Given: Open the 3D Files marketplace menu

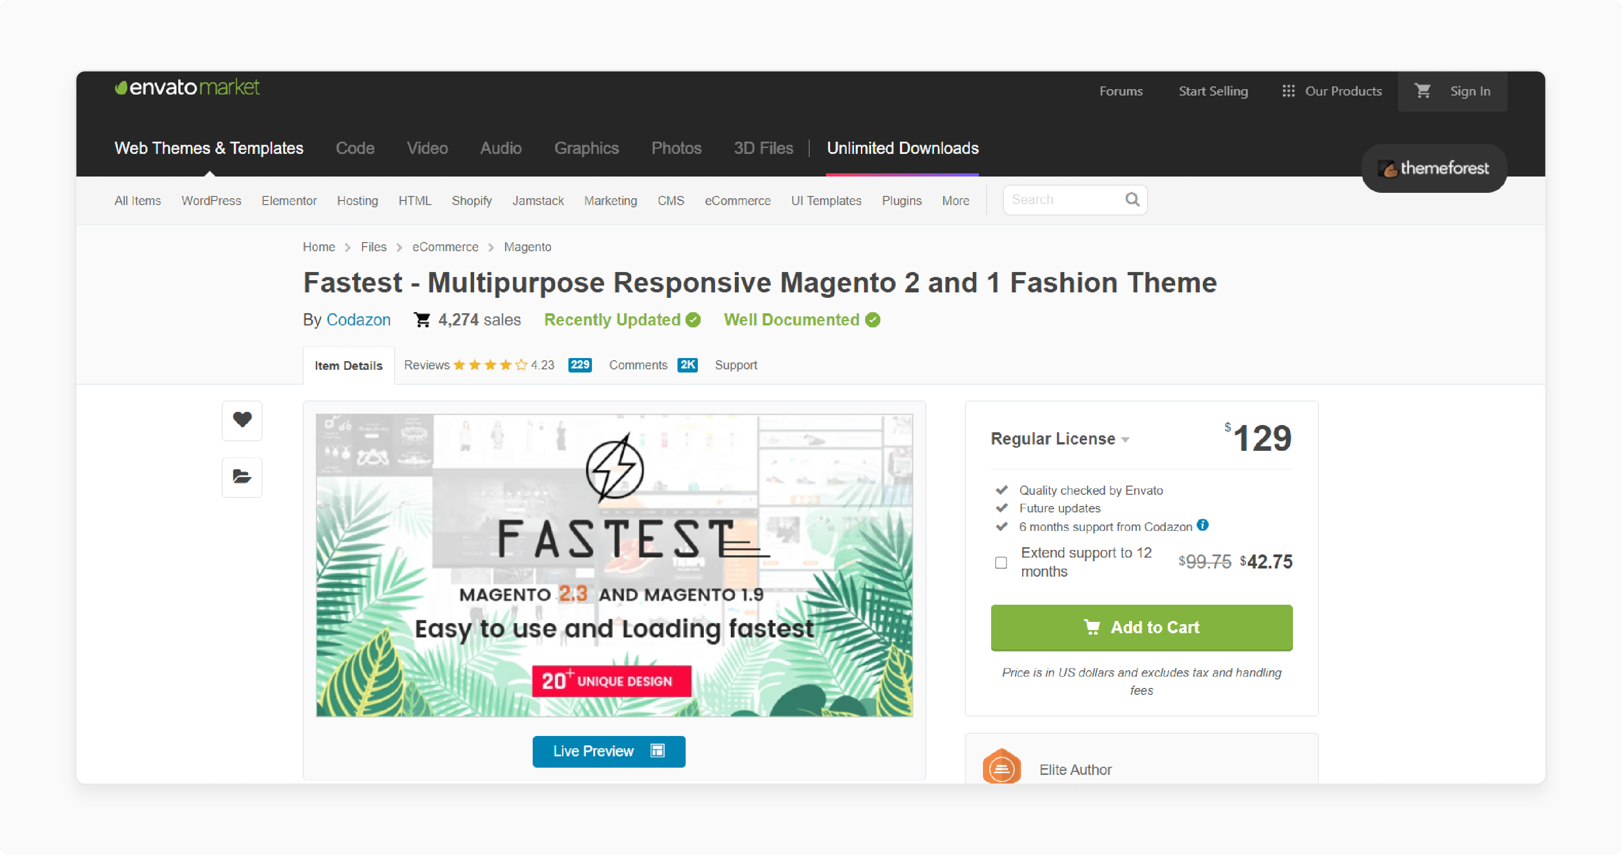Looking at the screenshot, I should tap(763, 148).
